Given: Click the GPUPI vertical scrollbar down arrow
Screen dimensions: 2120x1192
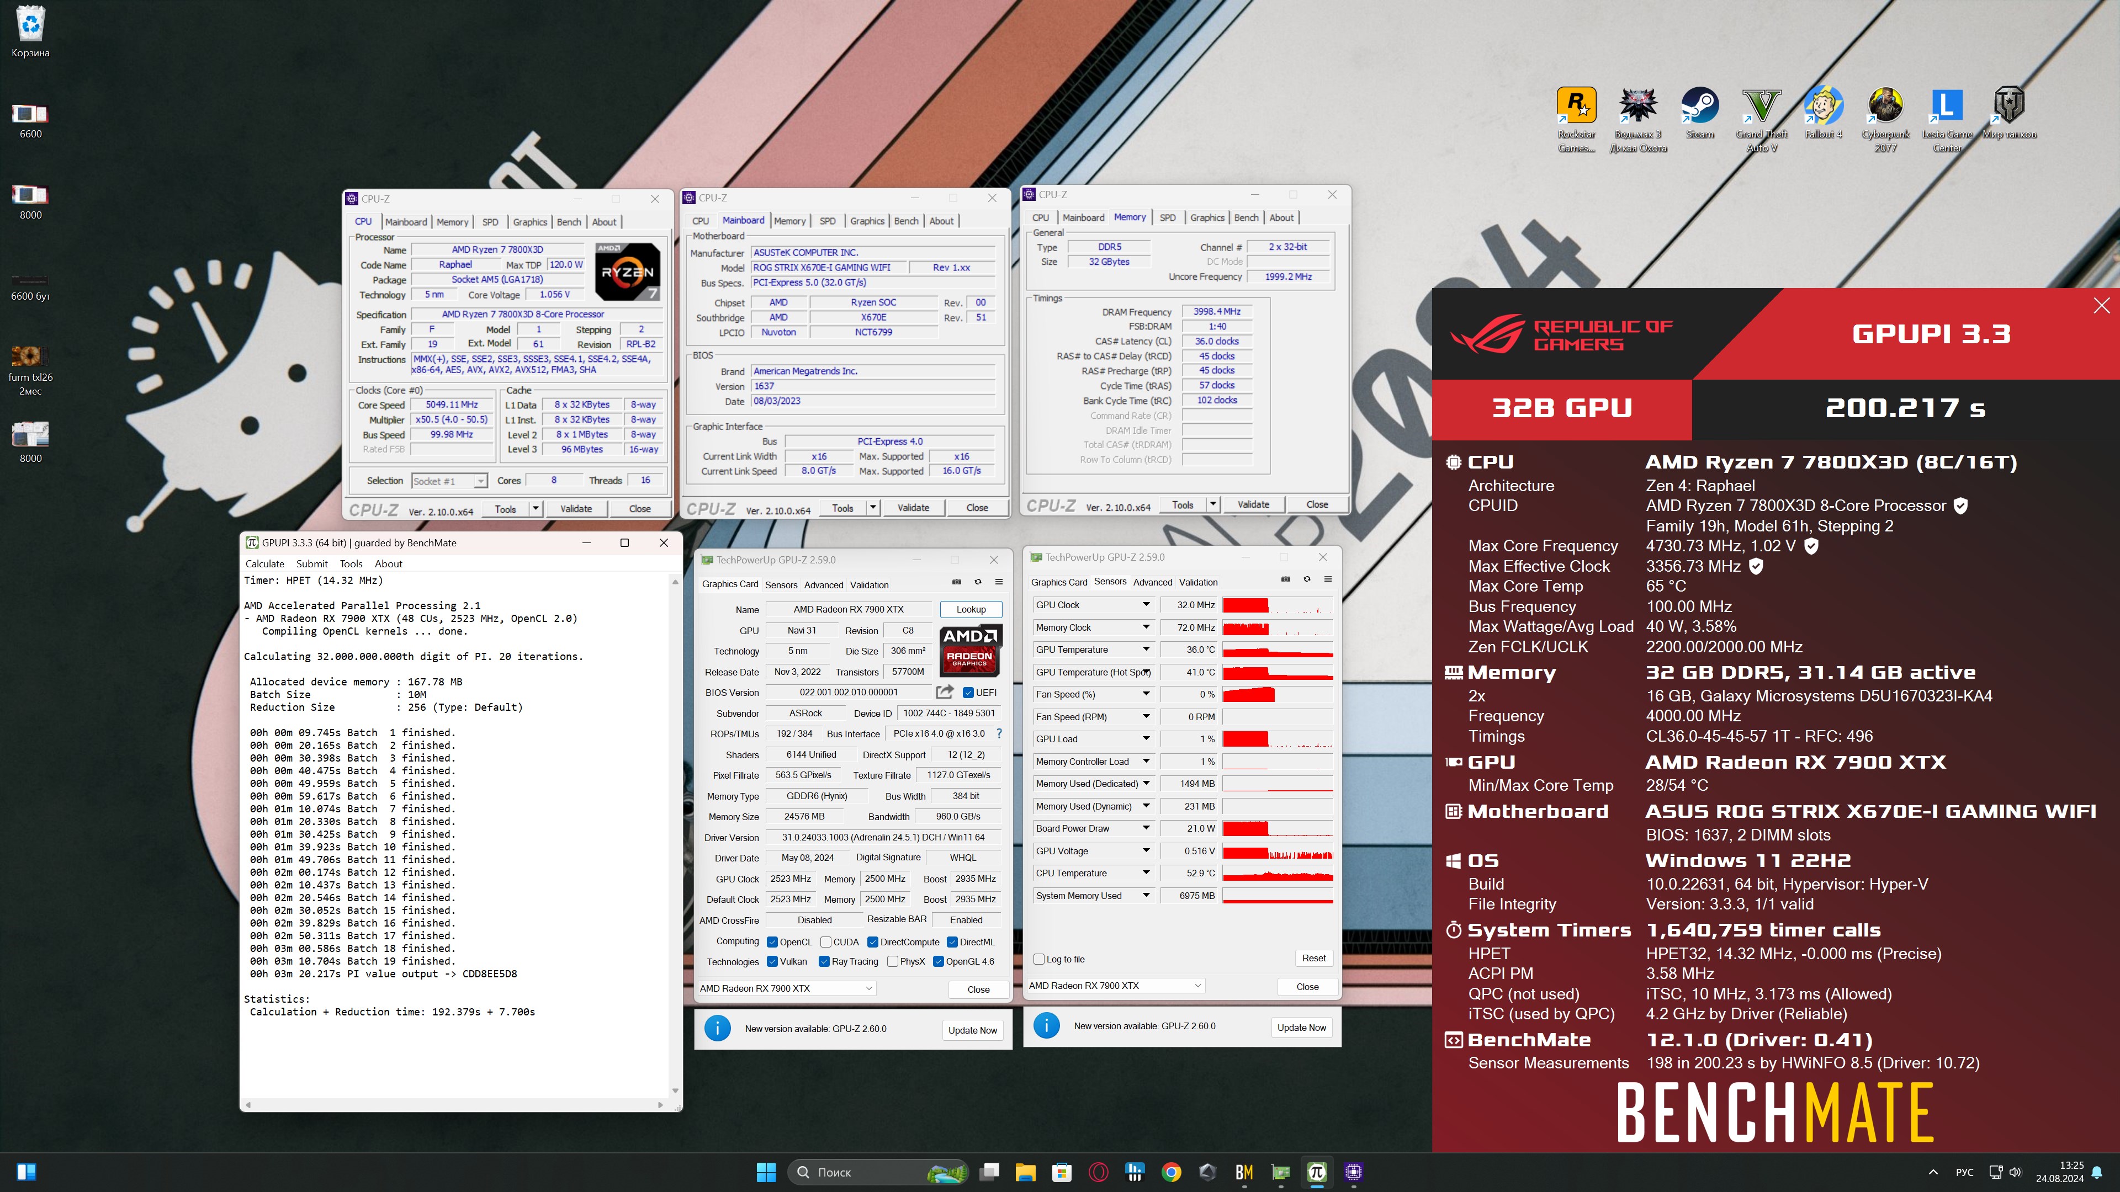Looking at the screenshot, I should click(x=675, y=1091).
